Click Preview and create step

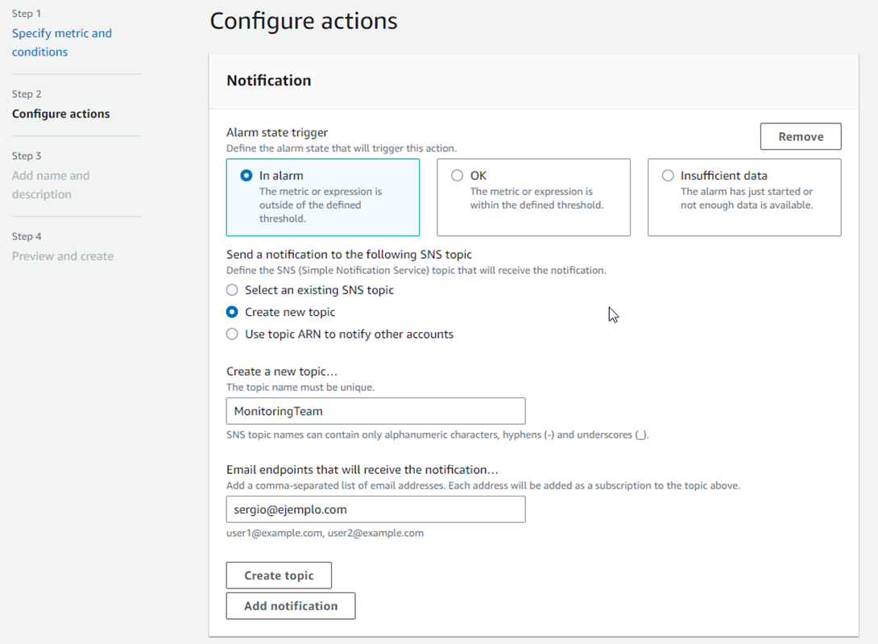(63, 256)
